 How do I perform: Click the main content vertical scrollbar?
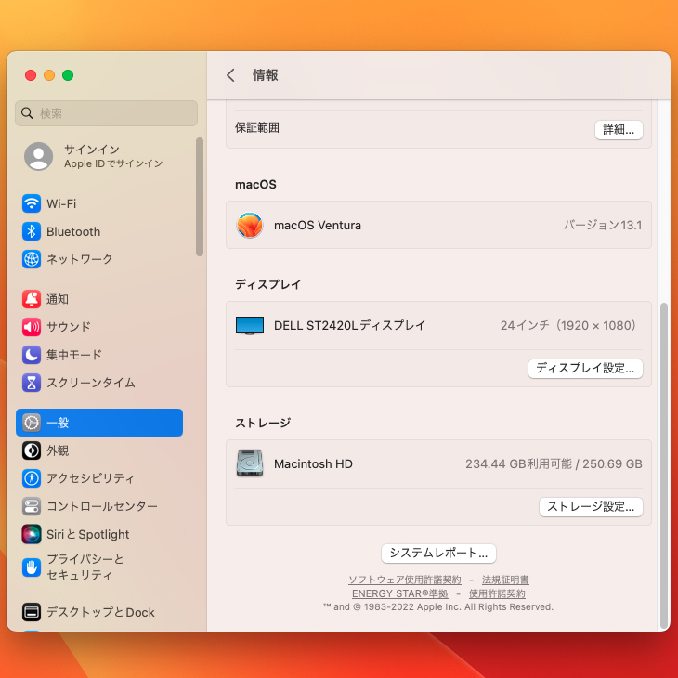[x=662, y=464]
